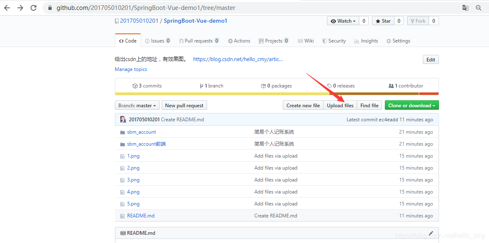
Task: Click file icon beside 1.png
Action: (122, 156)
